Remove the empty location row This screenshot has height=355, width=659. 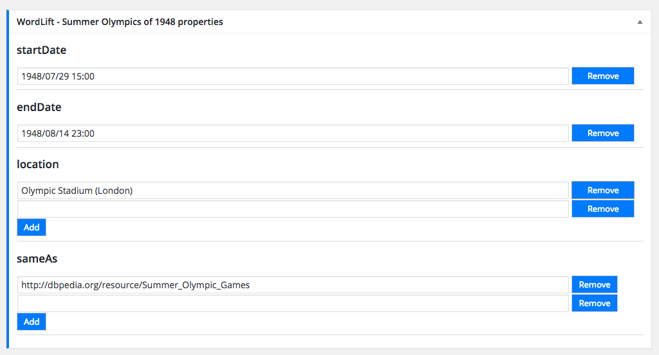point(602,209)
